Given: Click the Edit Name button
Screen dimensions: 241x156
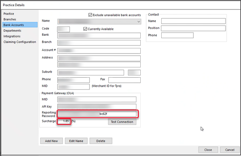Looking at the screenshot, I should coord(76,141).
